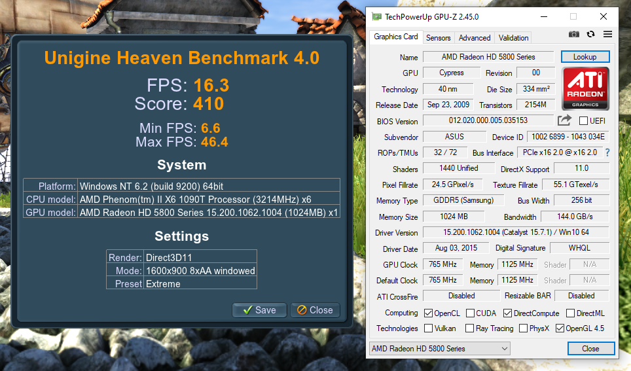631x371 pixels.
Task: Click the Driver Version field value
Action: (x=516, y=232)
